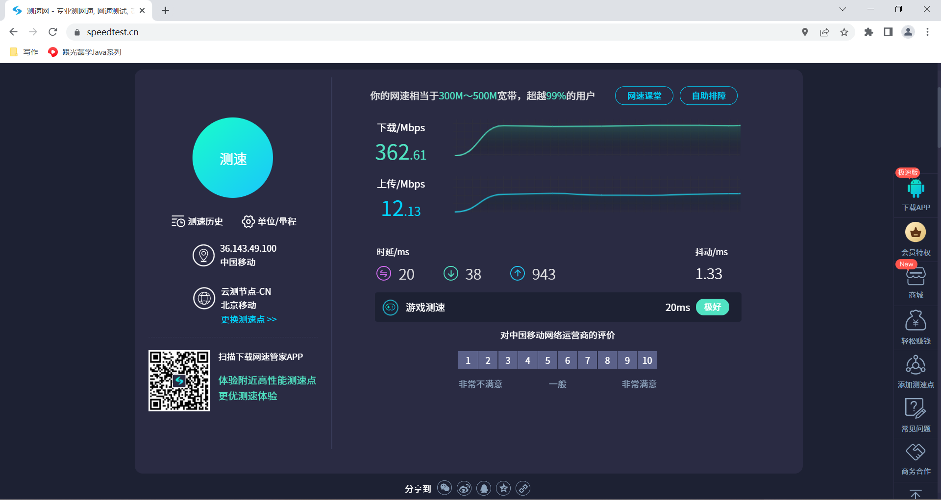The image size is (941, 500).
Task: Share results to WeChat icon
Action: (445, 488)
